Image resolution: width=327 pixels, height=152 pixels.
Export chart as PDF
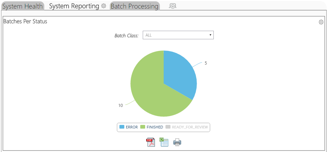click(150, 142)
